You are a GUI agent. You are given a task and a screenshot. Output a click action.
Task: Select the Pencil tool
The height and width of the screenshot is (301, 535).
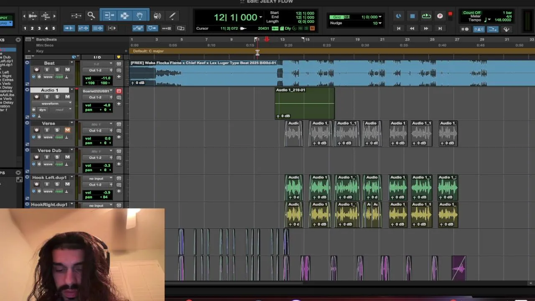point(172,16)
